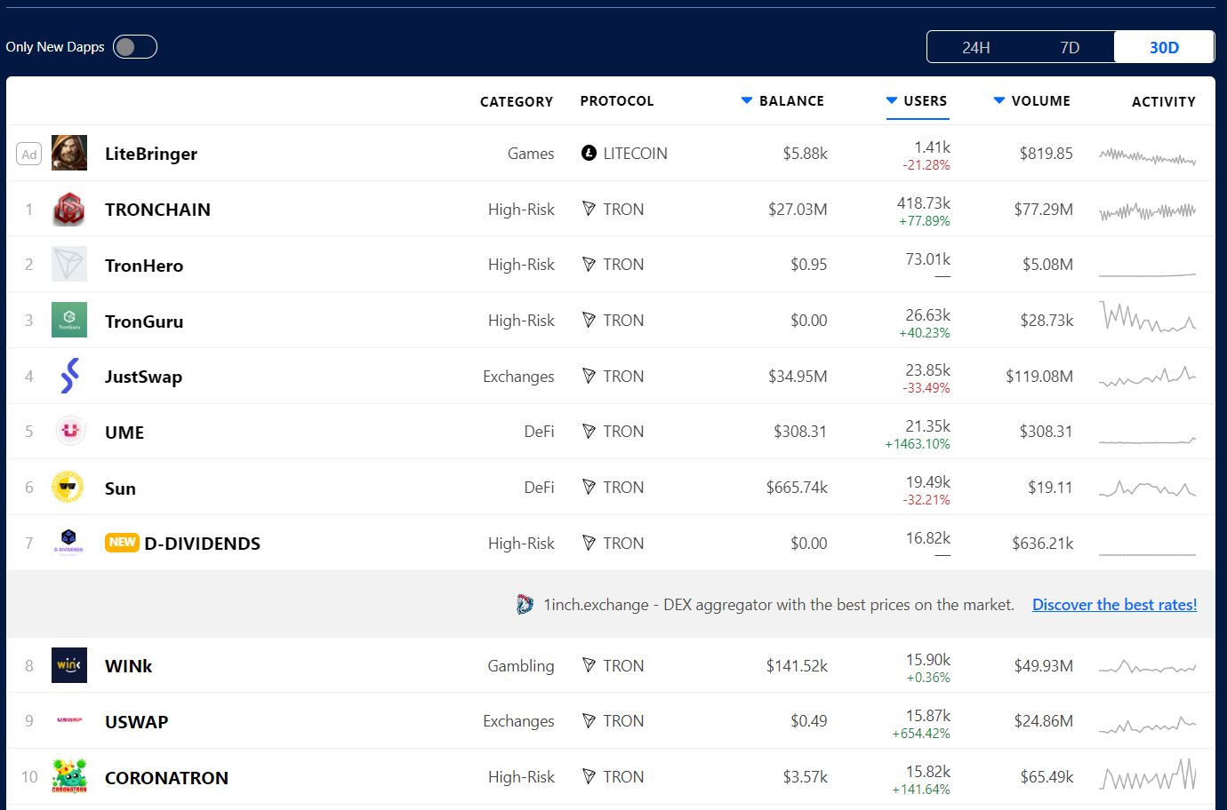
Task: Click the Sun sunglasses icon
Action: 68,488
